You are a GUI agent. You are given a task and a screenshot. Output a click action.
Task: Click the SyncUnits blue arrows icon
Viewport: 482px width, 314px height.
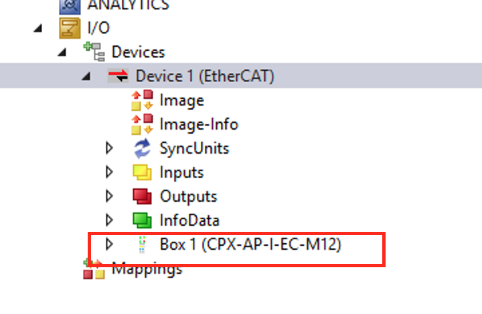point(142,148)
